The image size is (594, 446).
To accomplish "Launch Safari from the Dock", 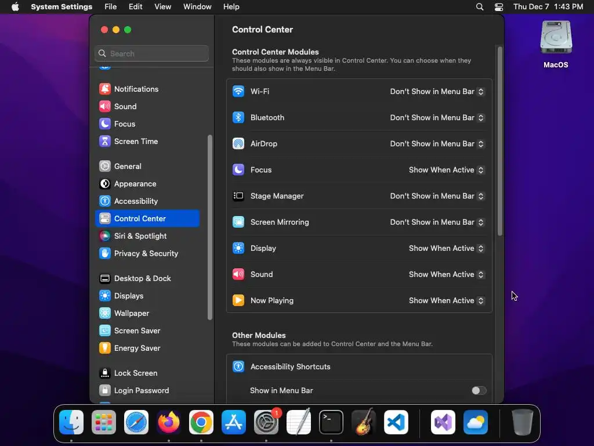I will 136,422.
